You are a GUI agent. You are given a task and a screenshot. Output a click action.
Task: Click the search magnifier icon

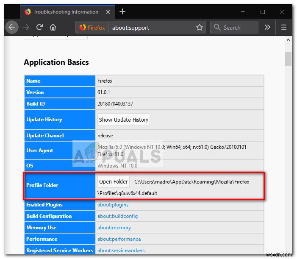click(x=217, y=27)
